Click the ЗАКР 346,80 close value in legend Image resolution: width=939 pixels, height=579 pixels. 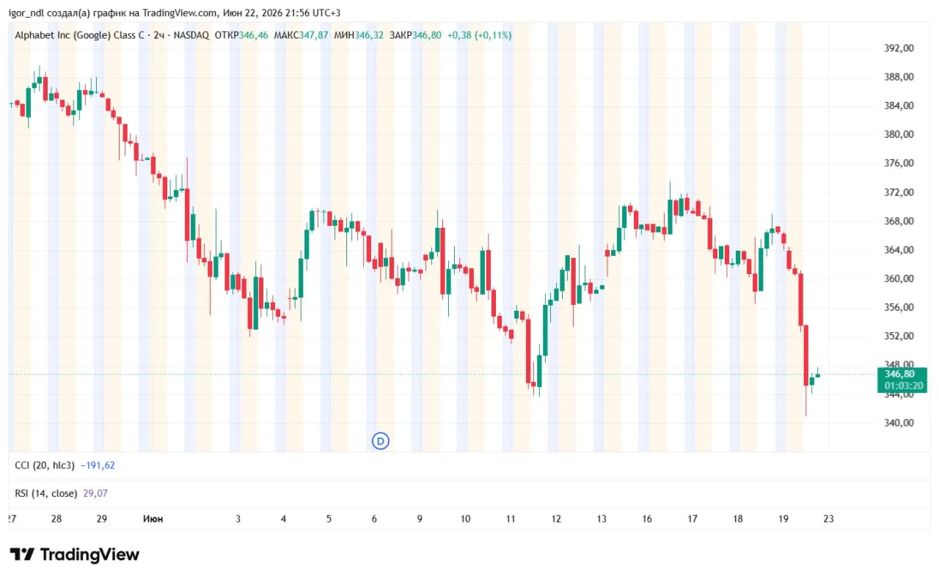point(415,34)
